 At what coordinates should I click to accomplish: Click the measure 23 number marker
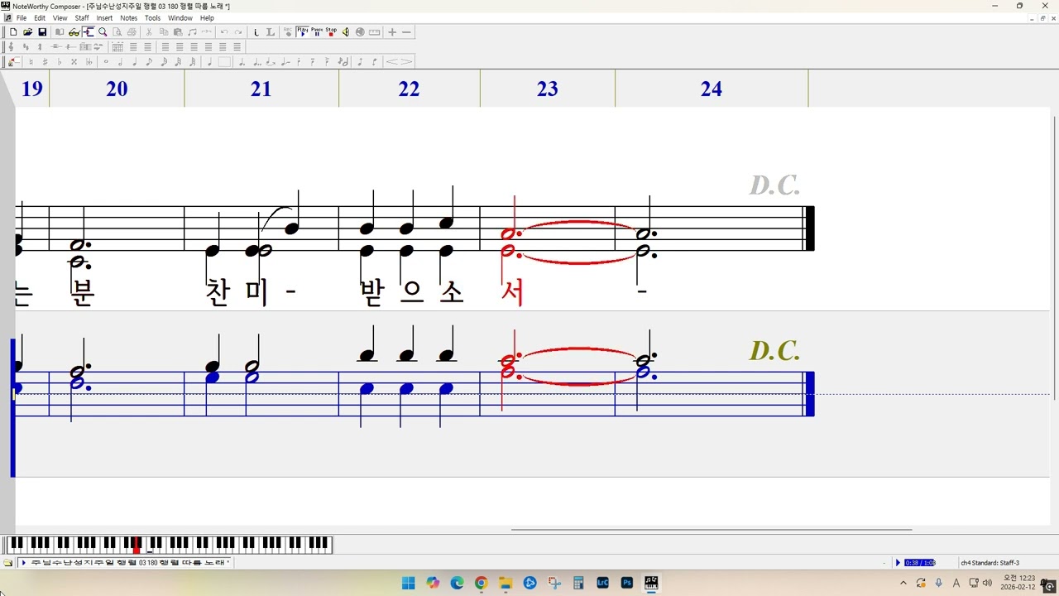548,89
